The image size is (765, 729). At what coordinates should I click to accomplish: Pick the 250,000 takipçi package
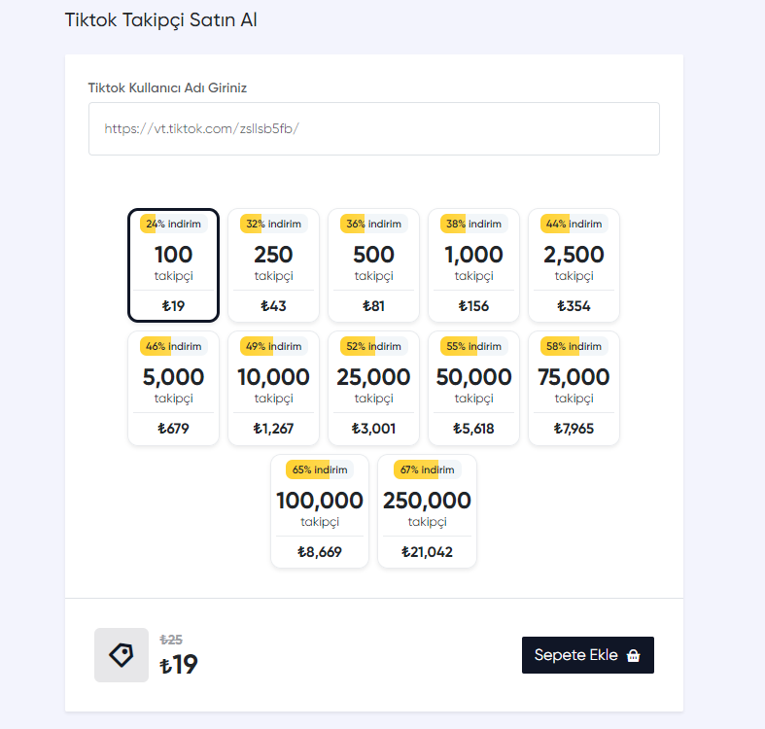pyautogui.click(x=427, y=511)
